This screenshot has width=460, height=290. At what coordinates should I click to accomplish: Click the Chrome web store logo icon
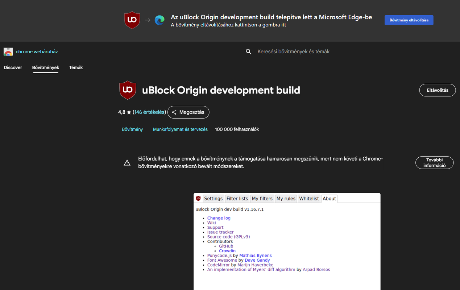click(x=8, y=51)
